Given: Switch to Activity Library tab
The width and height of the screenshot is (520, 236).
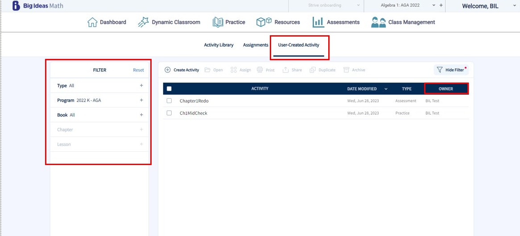Looking at the screenshot, I should click(x=219, y=45).
